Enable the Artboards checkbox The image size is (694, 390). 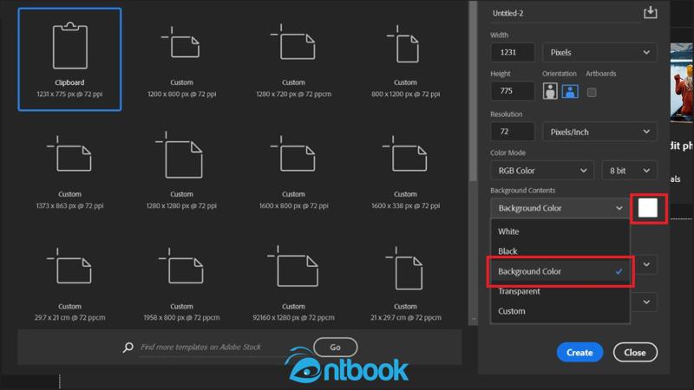(x=592, y=92)
